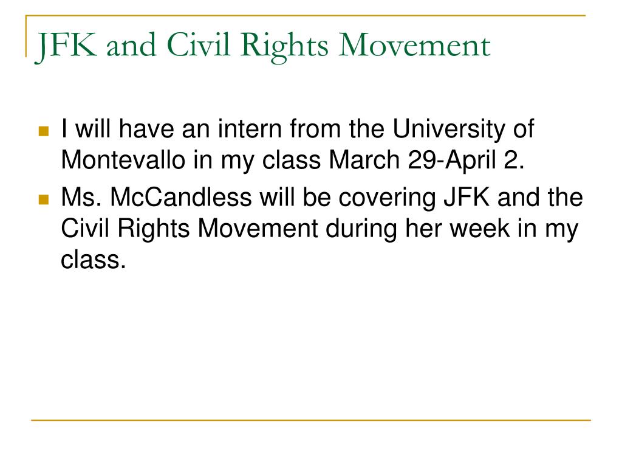622x467 pixels.
Task: Click the date text March 29-April 2
Action: [426, 161]
